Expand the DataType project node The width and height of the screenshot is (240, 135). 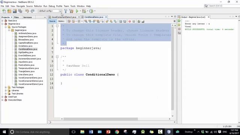(x=2, y=97)
